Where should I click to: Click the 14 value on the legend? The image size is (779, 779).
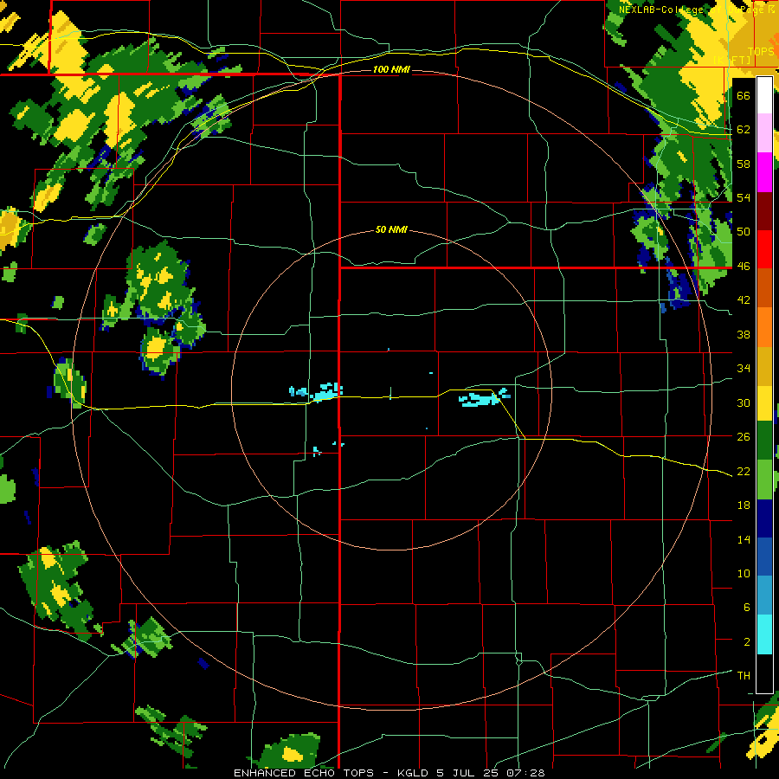(744, 539)
